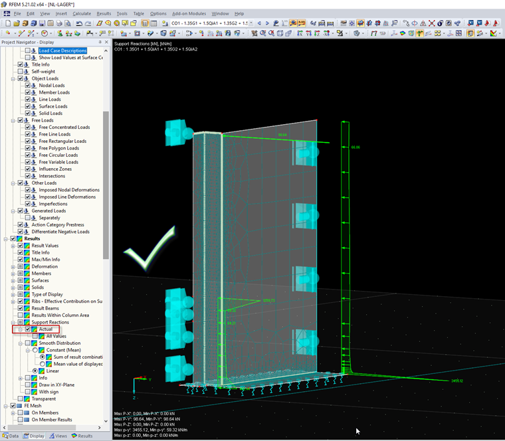This screenshot has height=441, width=505.
Task: Click the surface results rainbow icon in toolbar
Action: pyautogui.click(x=403, y=33)
